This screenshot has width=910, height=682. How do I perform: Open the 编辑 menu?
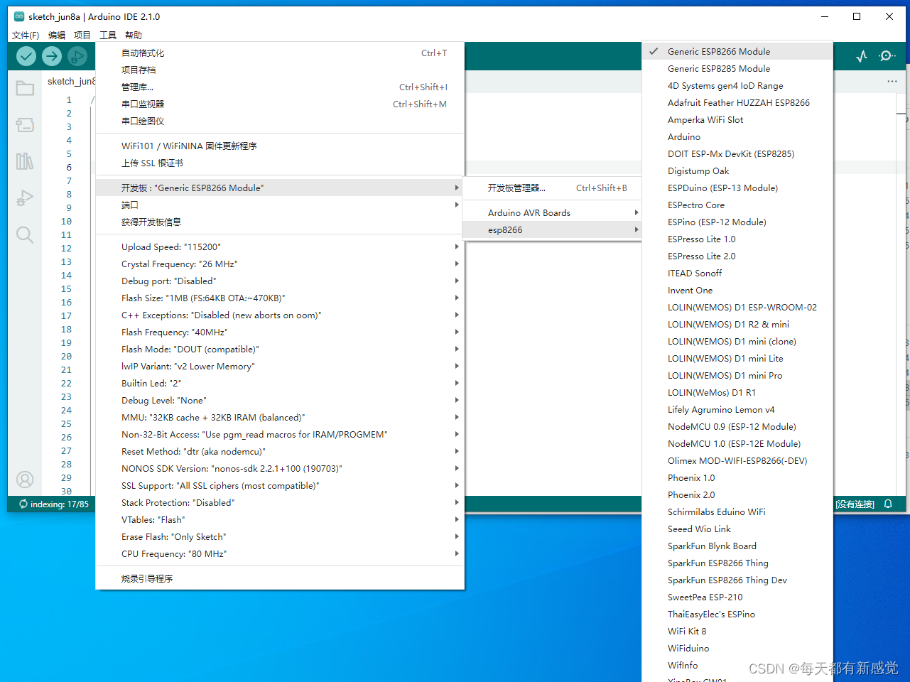click(x=57, y=35)
